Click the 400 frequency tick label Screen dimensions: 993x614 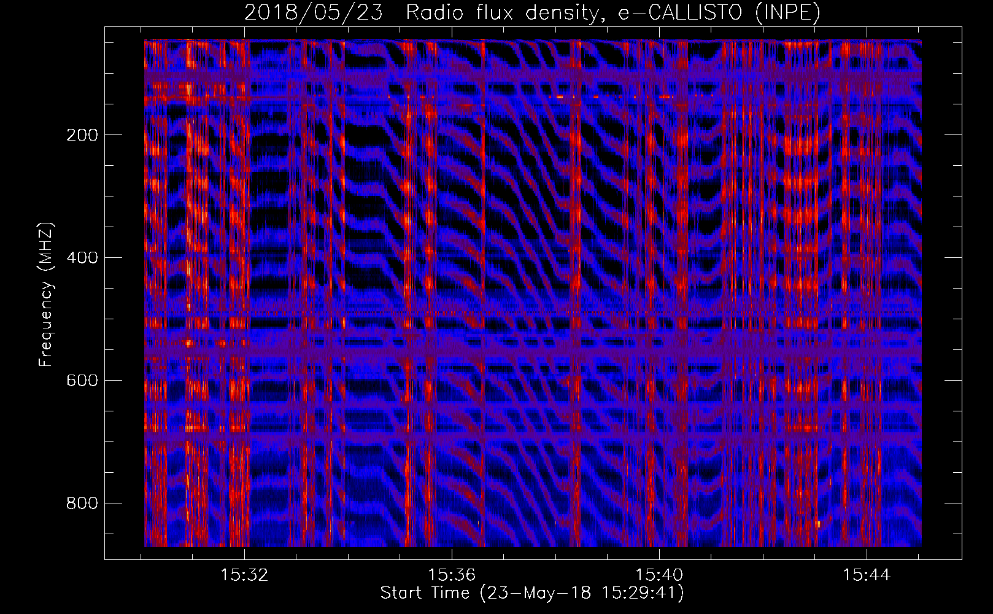82,258
